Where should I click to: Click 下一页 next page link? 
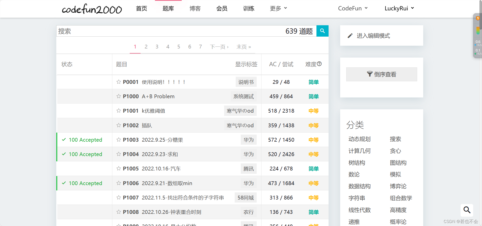[x=219, y=47]
